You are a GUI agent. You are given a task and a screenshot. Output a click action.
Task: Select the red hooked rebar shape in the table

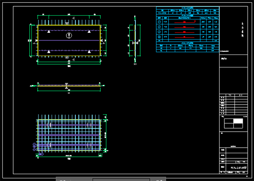pyautogui.click(x=185, y=22)
